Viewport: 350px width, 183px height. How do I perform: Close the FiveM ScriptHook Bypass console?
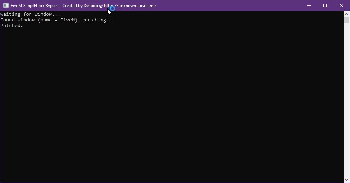tap(341, 6)
